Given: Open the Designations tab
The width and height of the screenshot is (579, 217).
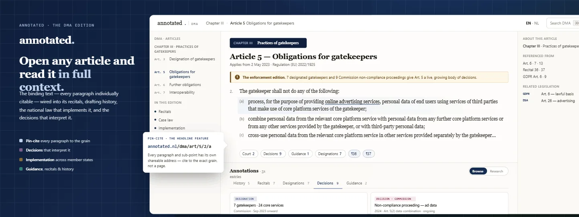Looking at the screenshot, I should coord(296,183).
